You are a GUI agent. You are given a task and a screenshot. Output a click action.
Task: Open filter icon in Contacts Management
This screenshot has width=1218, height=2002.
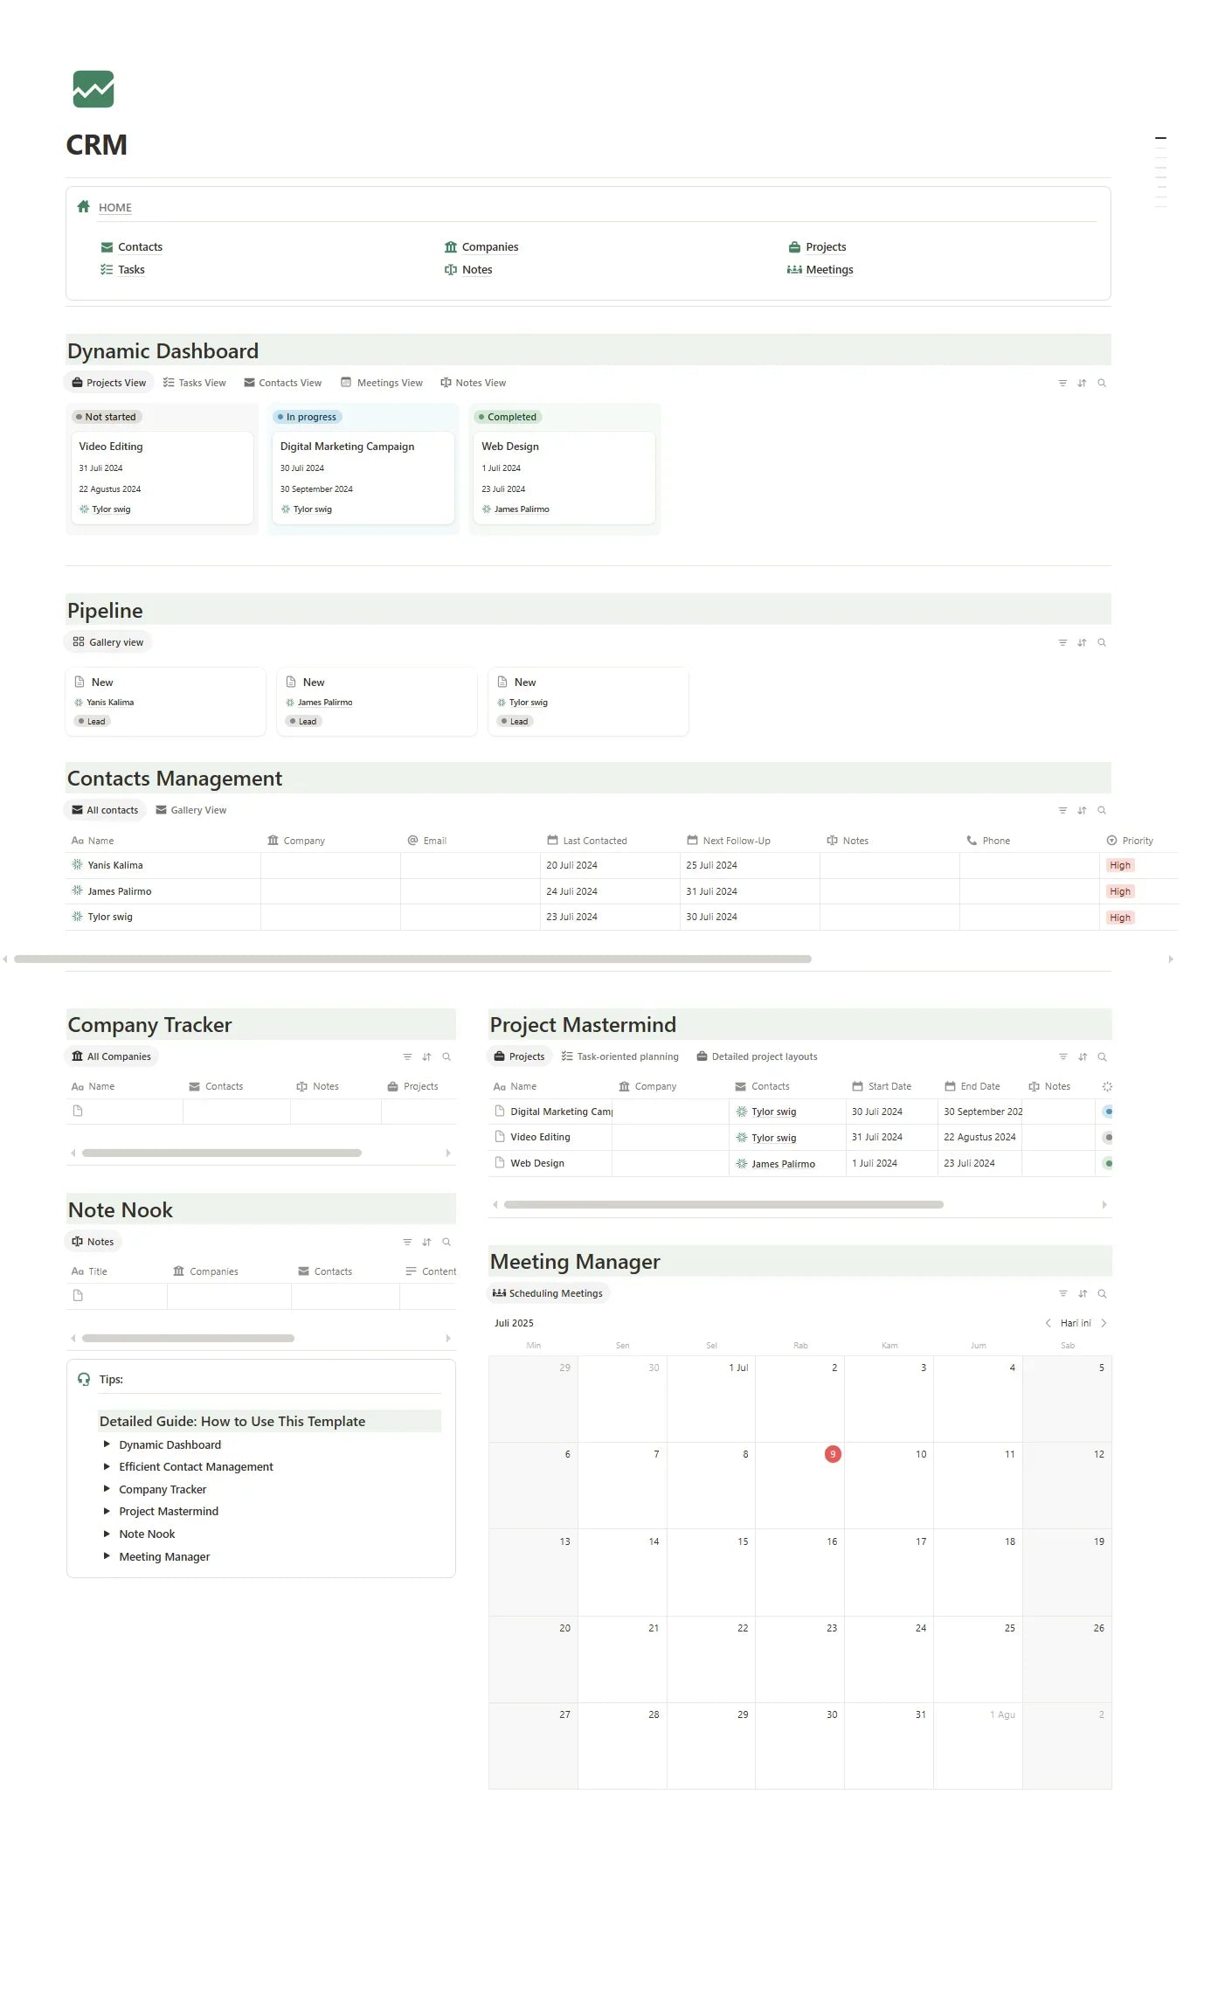click(1062, 810)
